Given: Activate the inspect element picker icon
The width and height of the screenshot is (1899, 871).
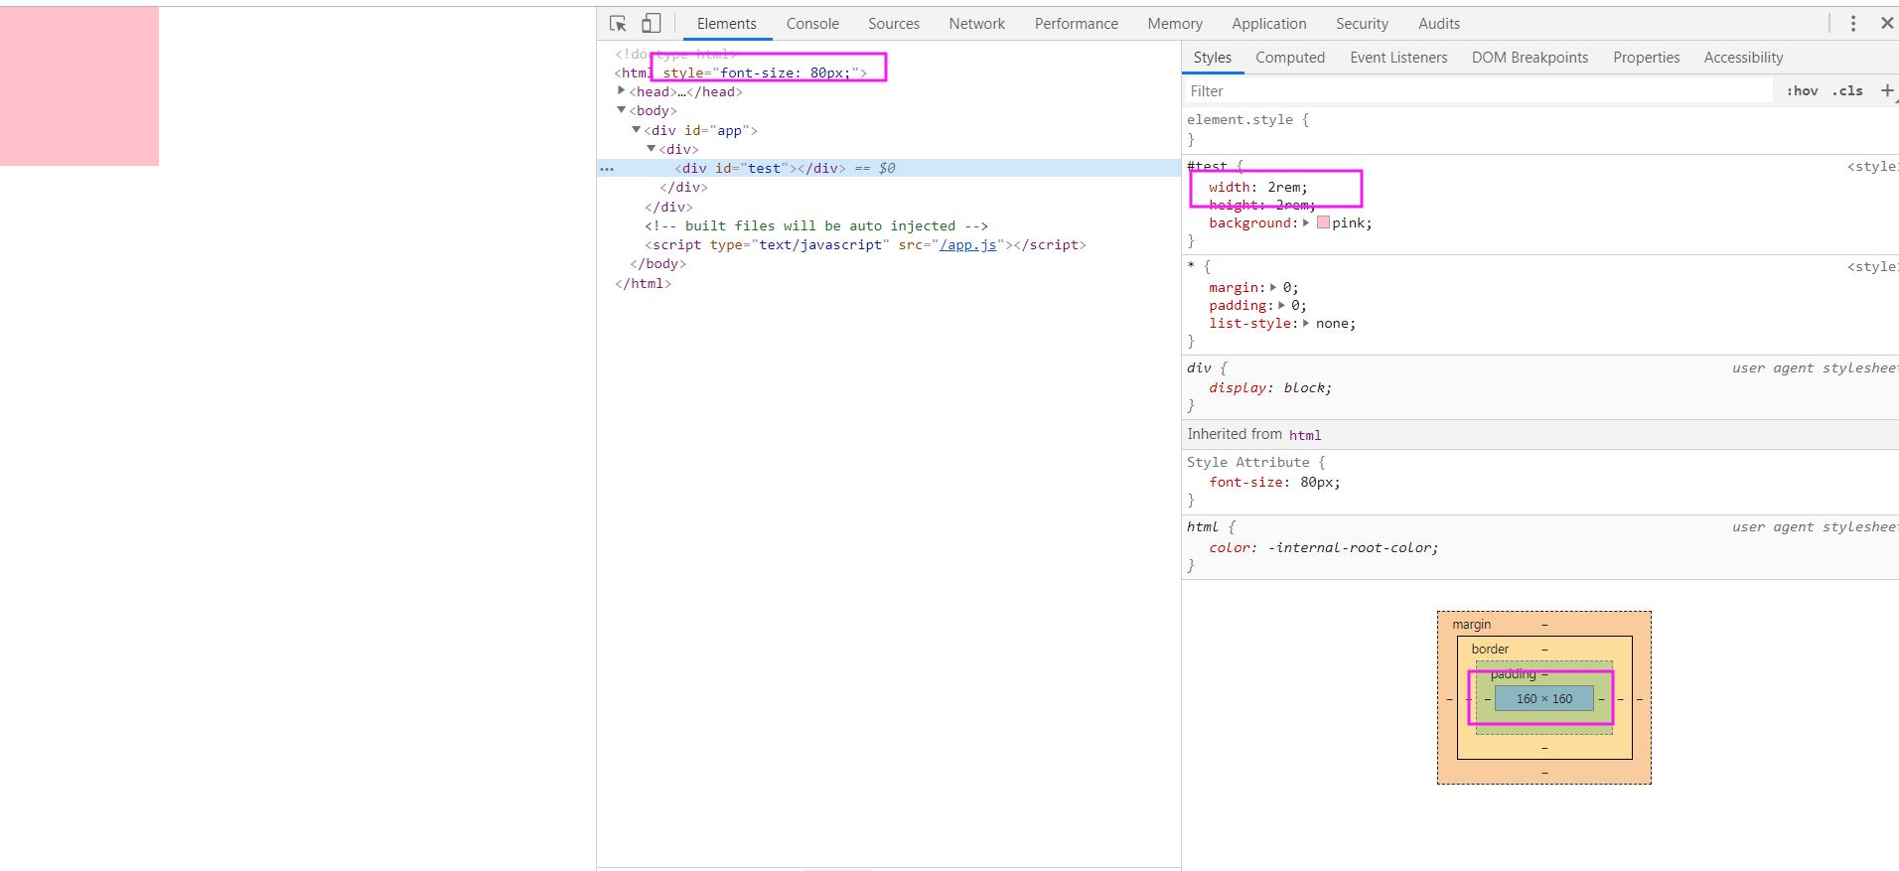Looking at the screenshot, I should pyautogui.click(x=618, y=24).
